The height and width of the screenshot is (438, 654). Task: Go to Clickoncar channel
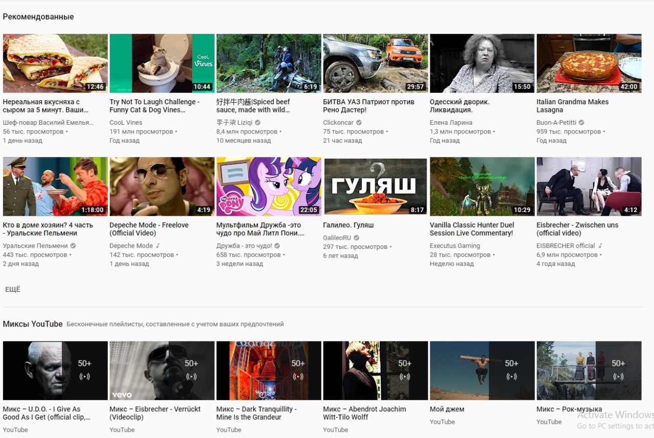(x=339, y=123)
